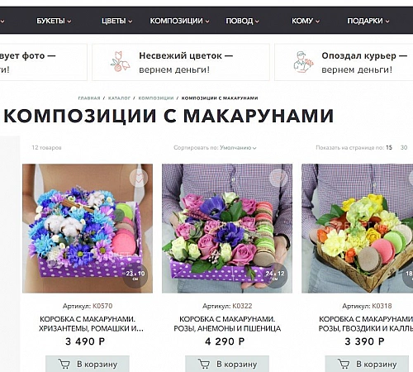This screenshot has width=413, height=372.
Task: Click the wilted flower guarantee icon
Action: pyautogui.click(x=120, y=62)
